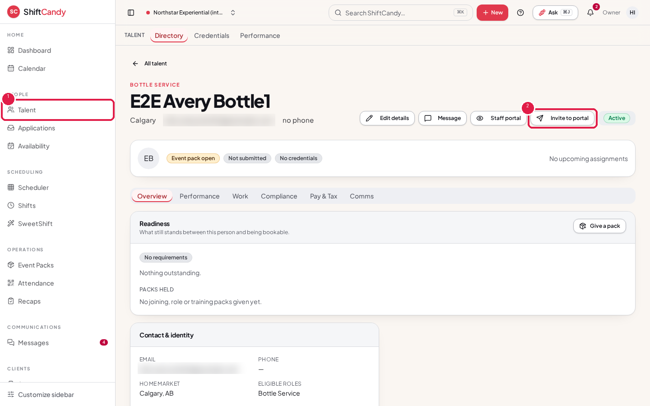Switch to the Credentials tab
Image resolution: width=650 pixels, height=406 pixels.
(212, 36)
